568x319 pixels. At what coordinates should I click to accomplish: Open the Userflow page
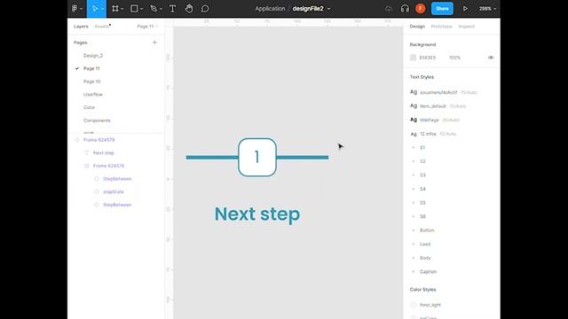[93, 95]
